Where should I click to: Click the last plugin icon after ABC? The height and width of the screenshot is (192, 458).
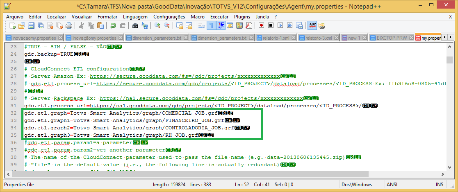pyautogui.click(x=321, y=25)
